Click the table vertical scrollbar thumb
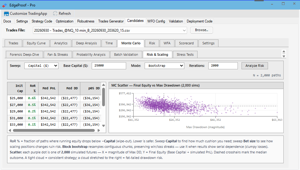This screenshot has width=300, height=170. [x=103, y=97]
